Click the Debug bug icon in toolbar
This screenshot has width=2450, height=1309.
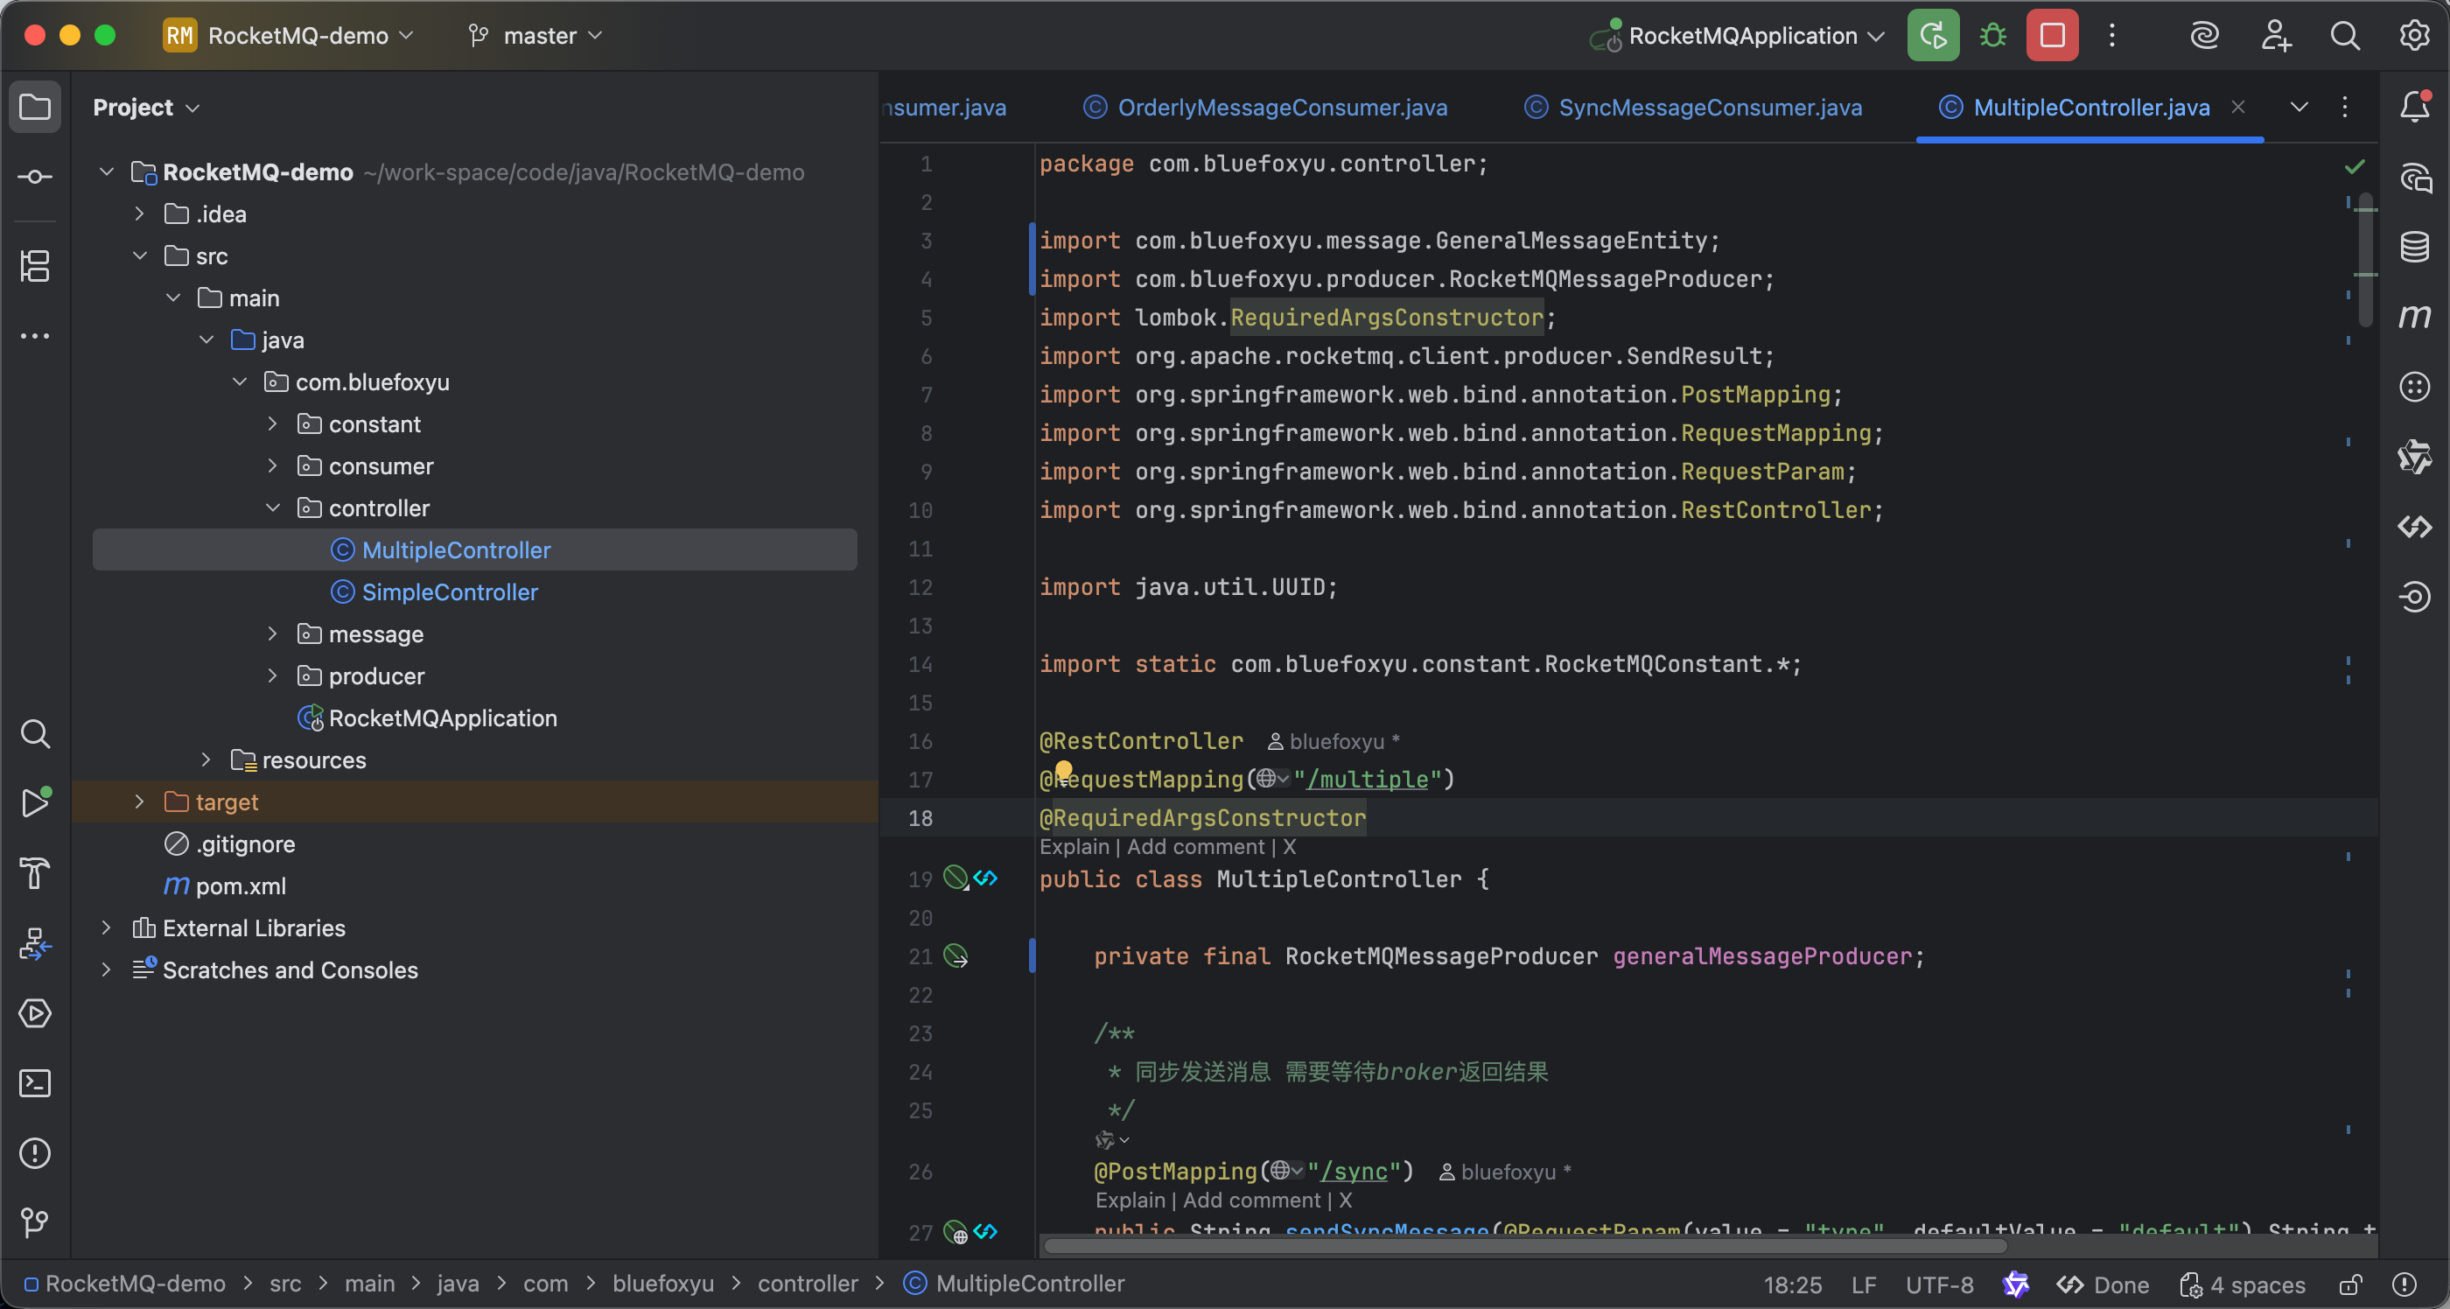click(1992, 36)
